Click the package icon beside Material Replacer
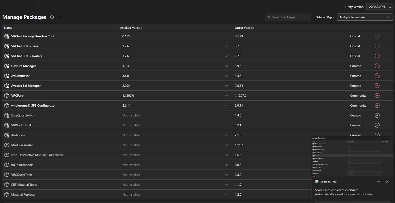Image resolution: width=395 pixels, height=203 pixels. [7, 195]
